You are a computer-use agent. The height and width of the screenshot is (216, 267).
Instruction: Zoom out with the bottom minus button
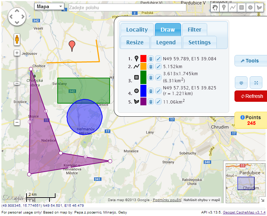(x=17, y=122)
